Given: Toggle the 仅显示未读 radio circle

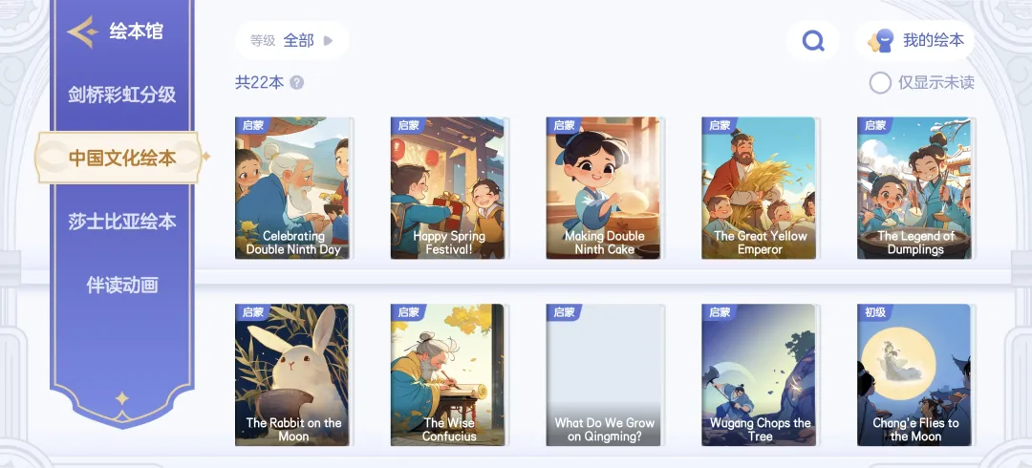Looking at the screenshot, I should click(880, 83).
